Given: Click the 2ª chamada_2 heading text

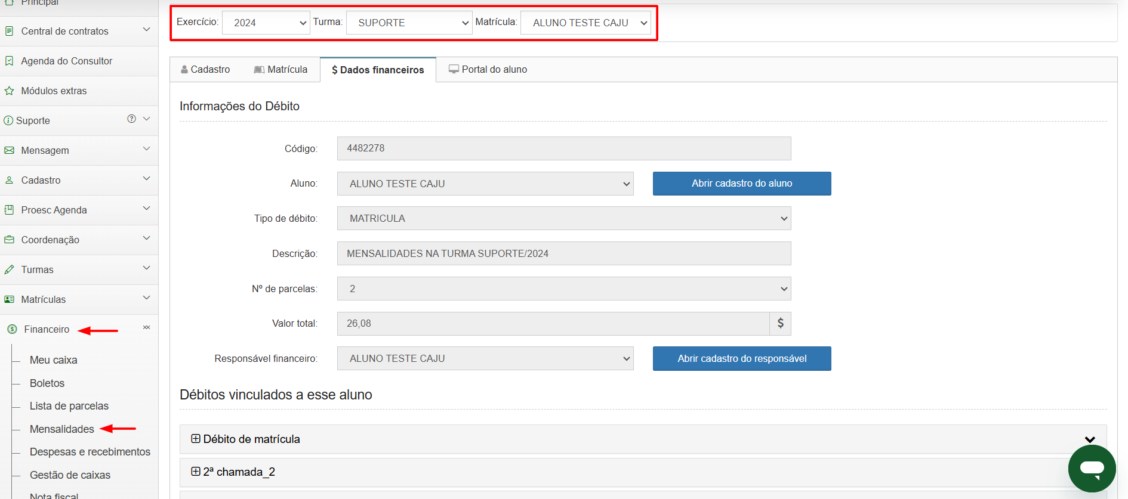Looking at the screenshot, I should click(239, 472).
